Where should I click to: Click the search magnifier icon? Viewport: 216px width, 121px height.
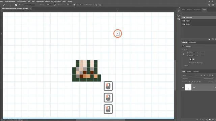[x=209, y=5]
